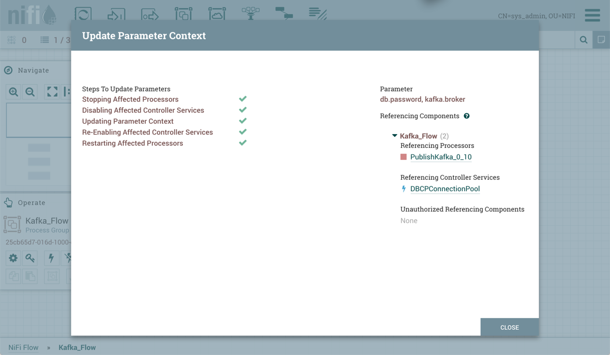
Task: Open the NiFi Flow breadcrumb at bottom
Action: click(23, 347)
